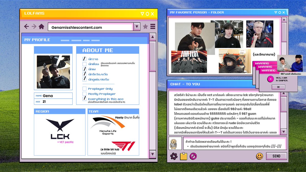Image resolution: width=306 pixels, height=172 pixels.
Task: Click the Age field showing 21
Action: pyautogui.click(x=53, y=102)
